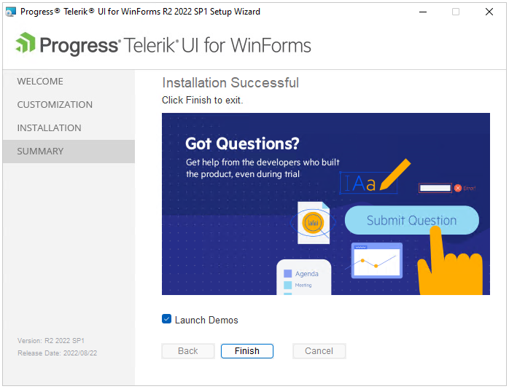The image size is (509, 389).
Task: Select the SUMMARY step in sidebar
Action: coord(40,152)
